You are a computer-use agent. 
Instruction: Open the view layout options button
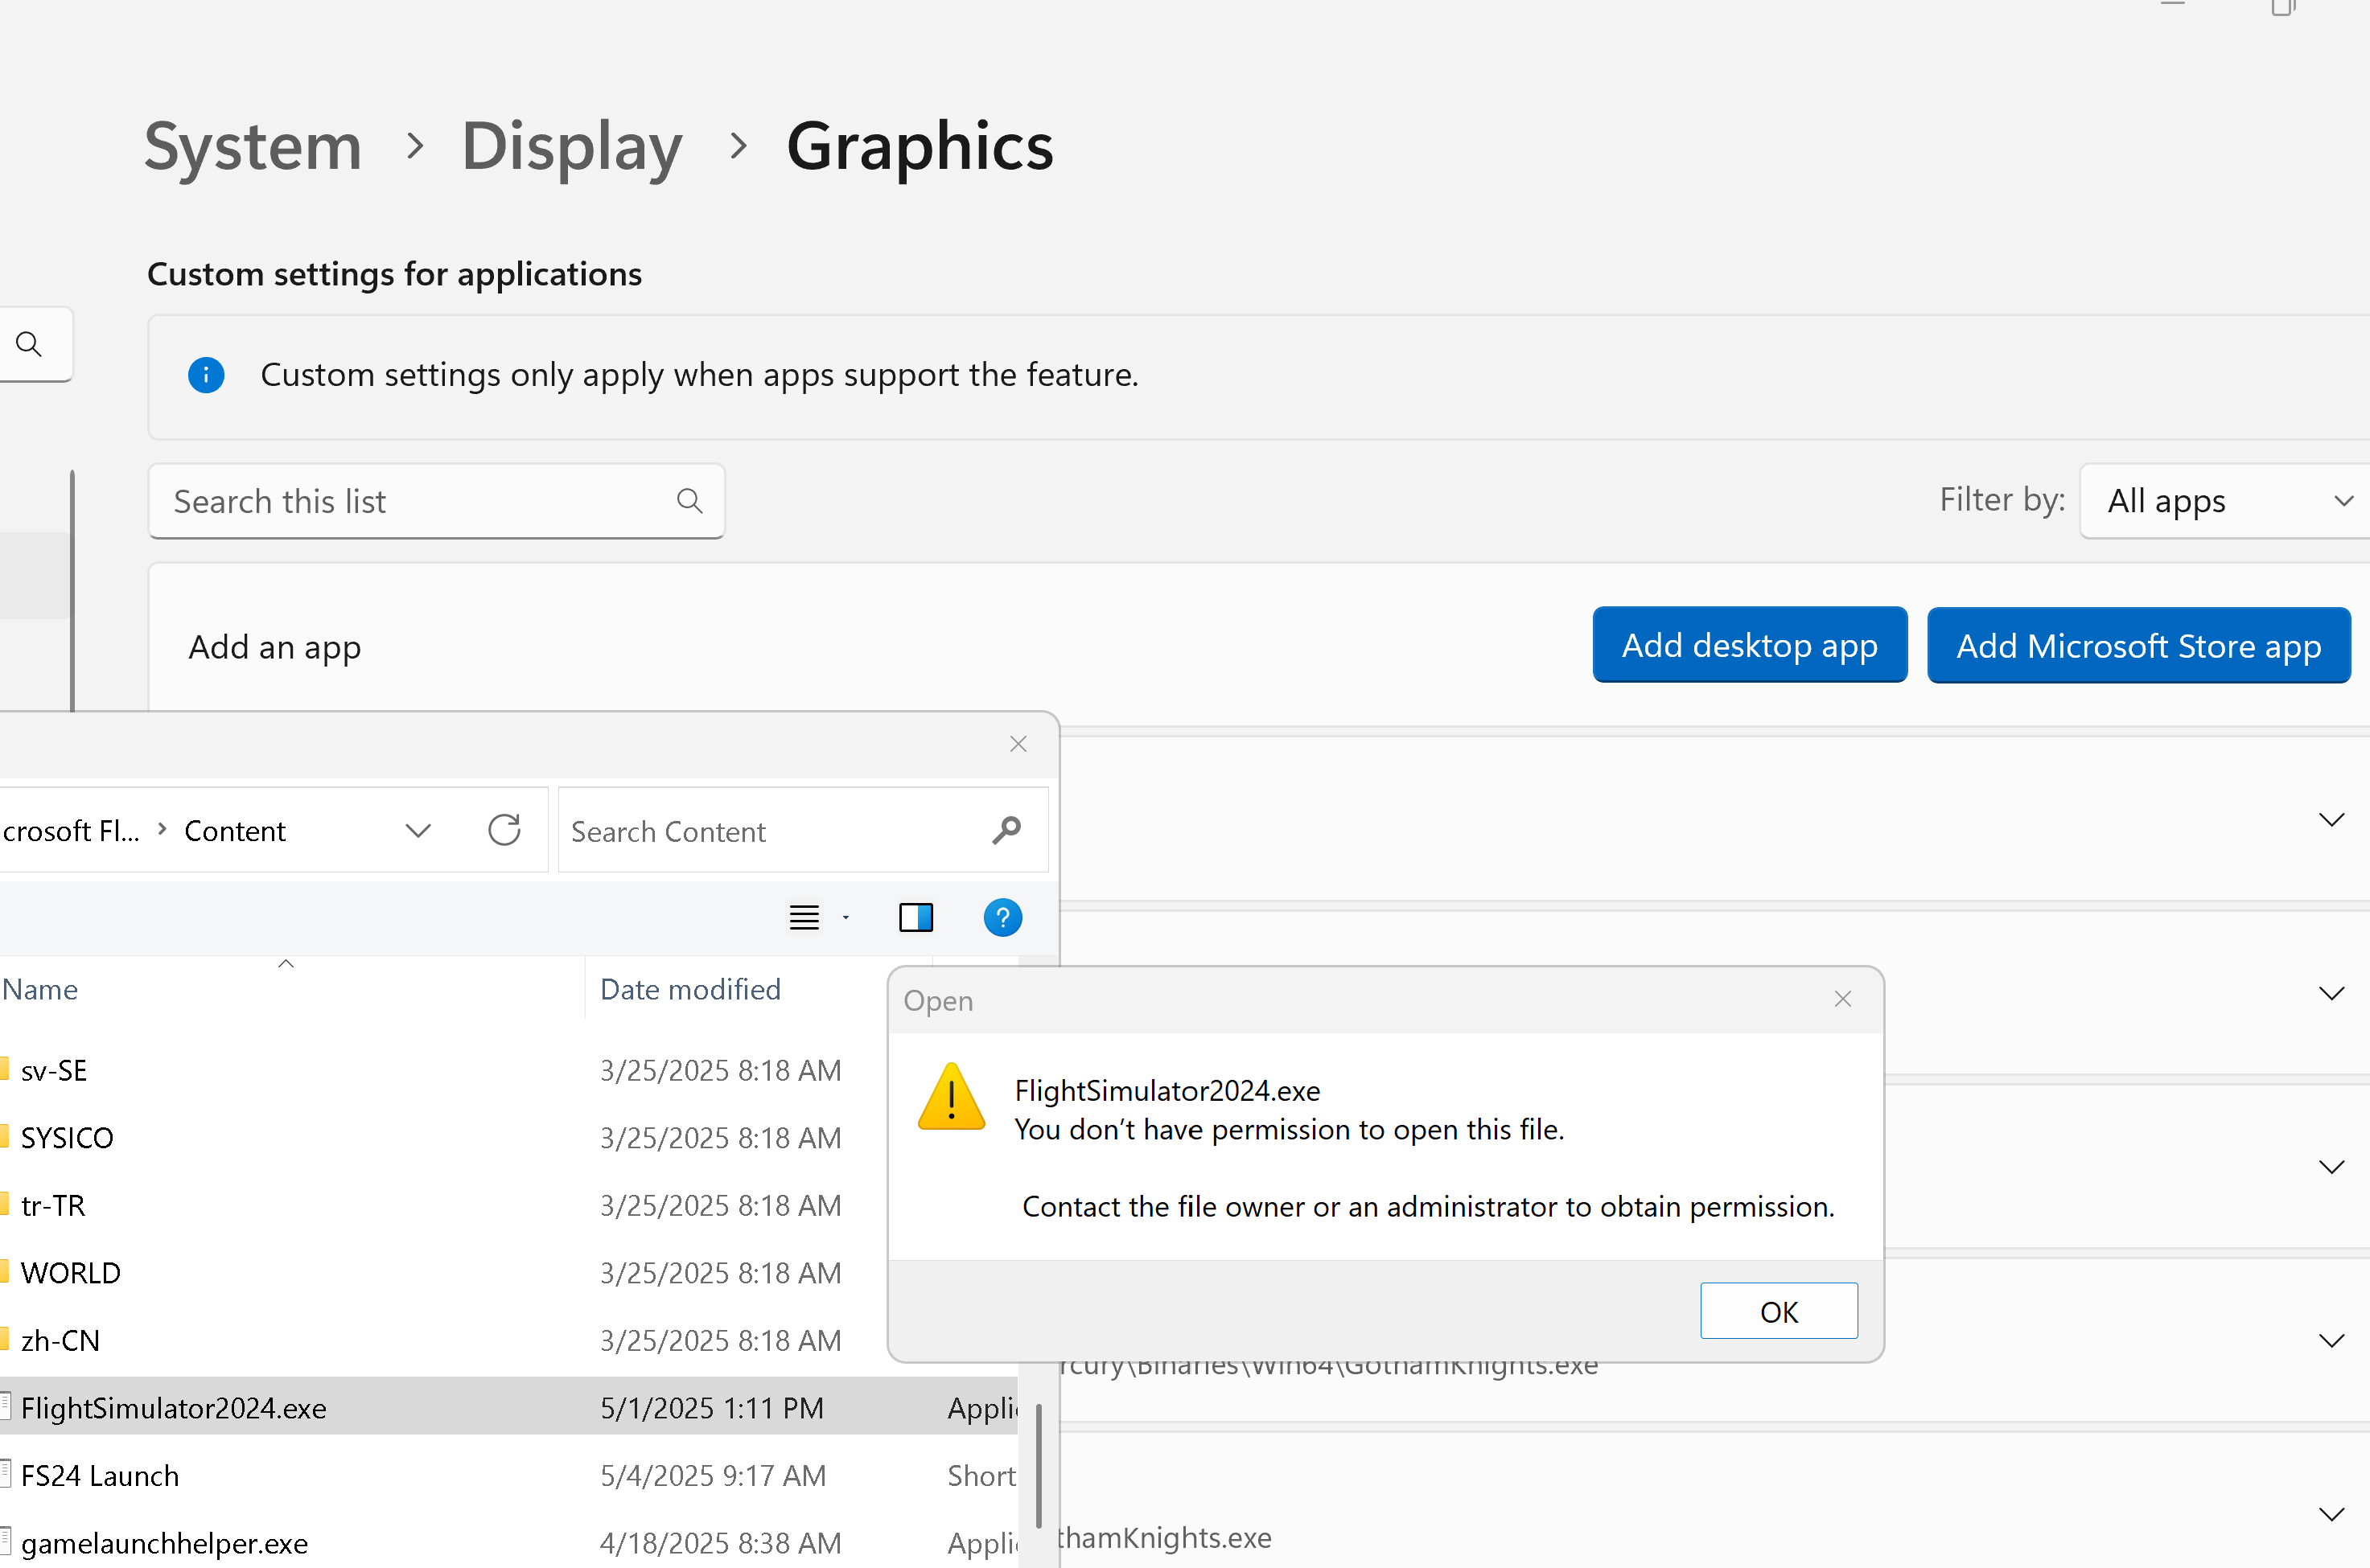804,917
